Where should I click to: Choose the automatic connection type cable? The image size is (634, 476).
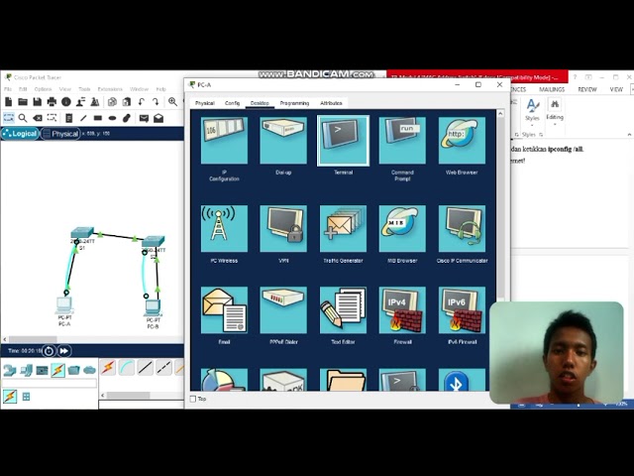[x=108, y=368]
